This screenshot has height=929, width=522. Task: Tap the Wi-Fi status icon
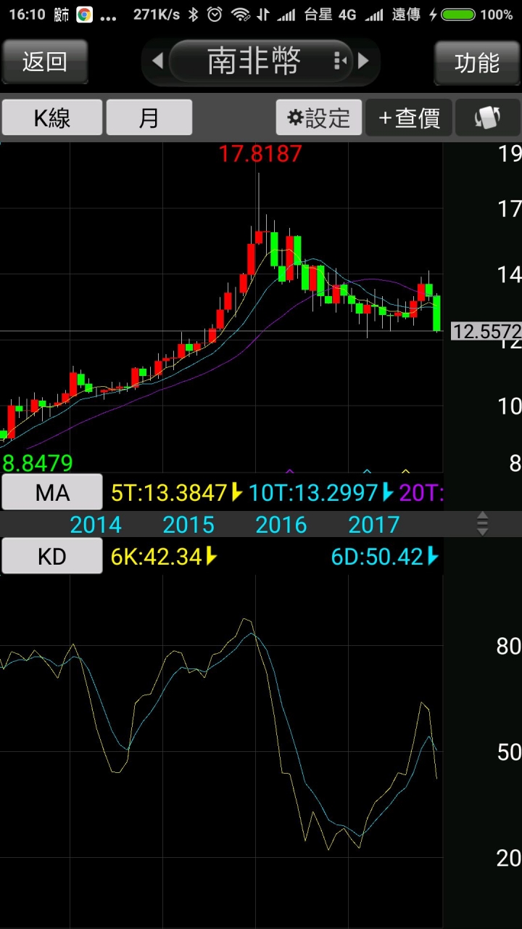(241, 14)
